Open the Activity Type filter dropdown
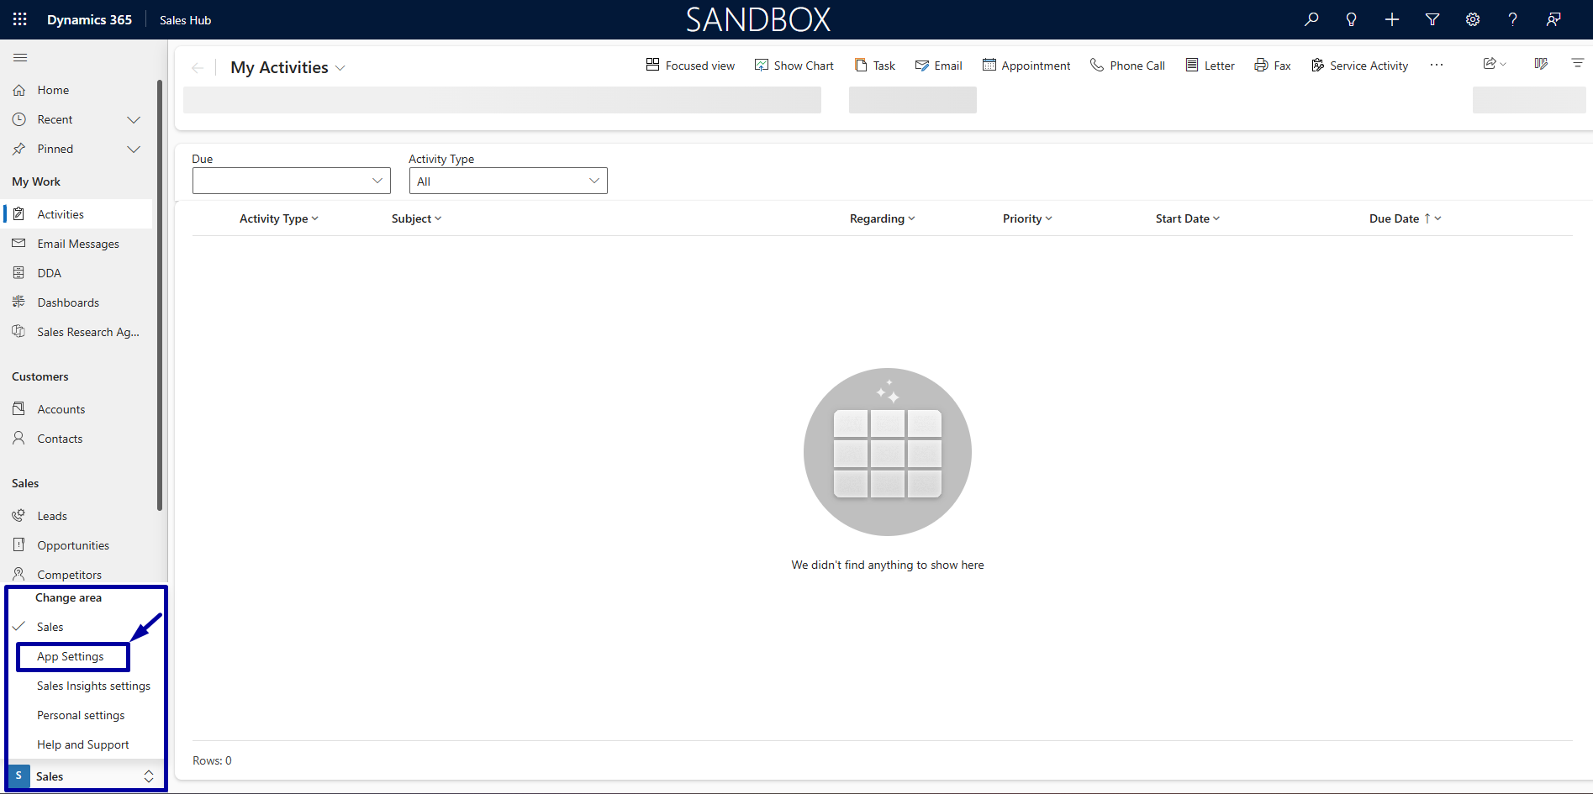The width and height of the screenshot is (1593, 794). point(509,181)
